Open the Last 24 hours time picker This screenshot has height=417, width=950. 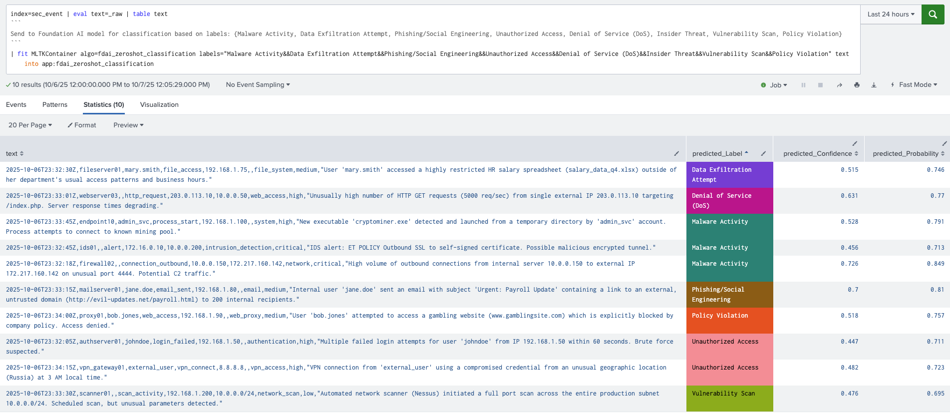pos(891,14)
